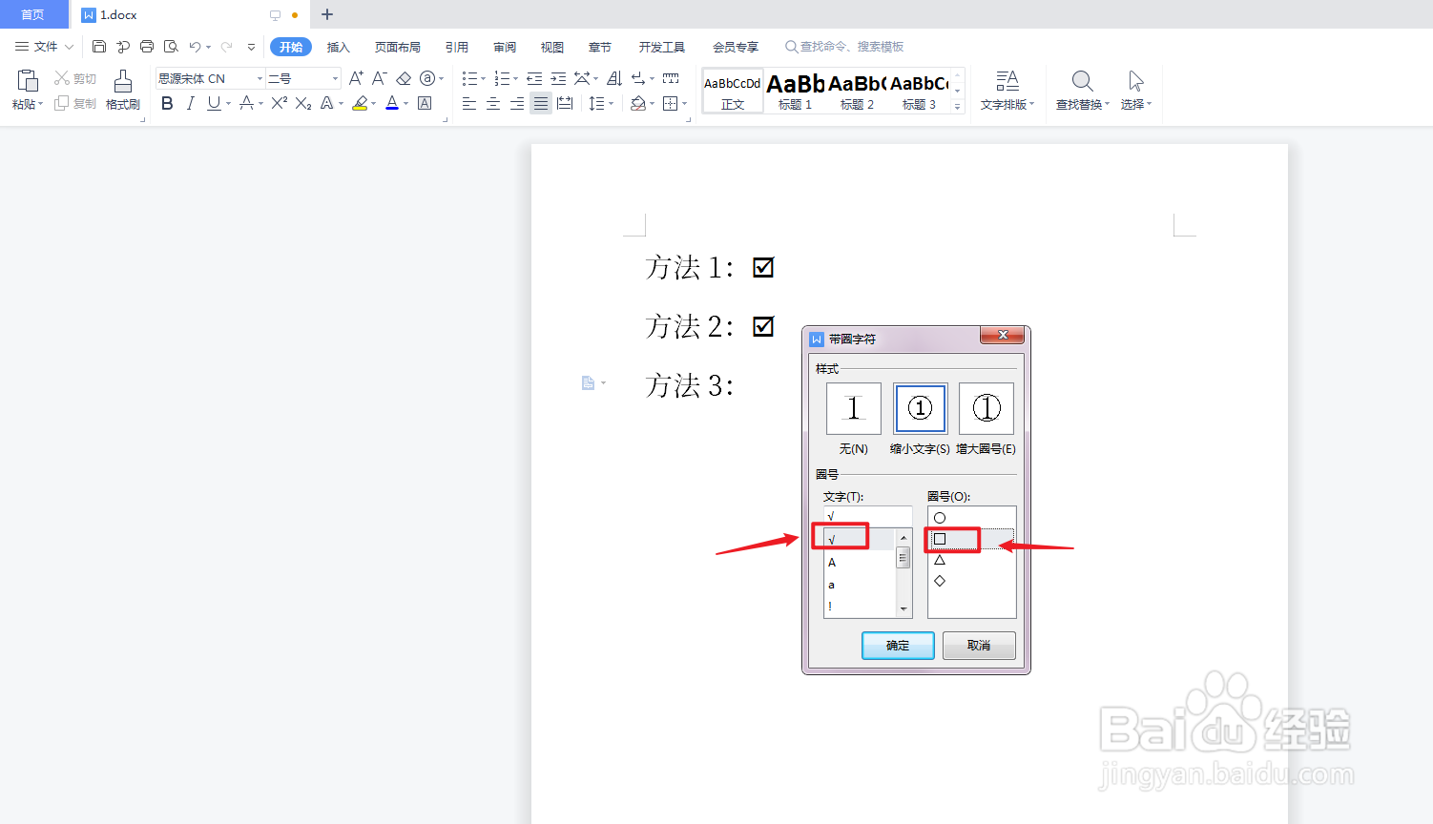Click the 确定 button in the dialog
The height and width of the screenshot is (824, 1433).
click(898, 646)
